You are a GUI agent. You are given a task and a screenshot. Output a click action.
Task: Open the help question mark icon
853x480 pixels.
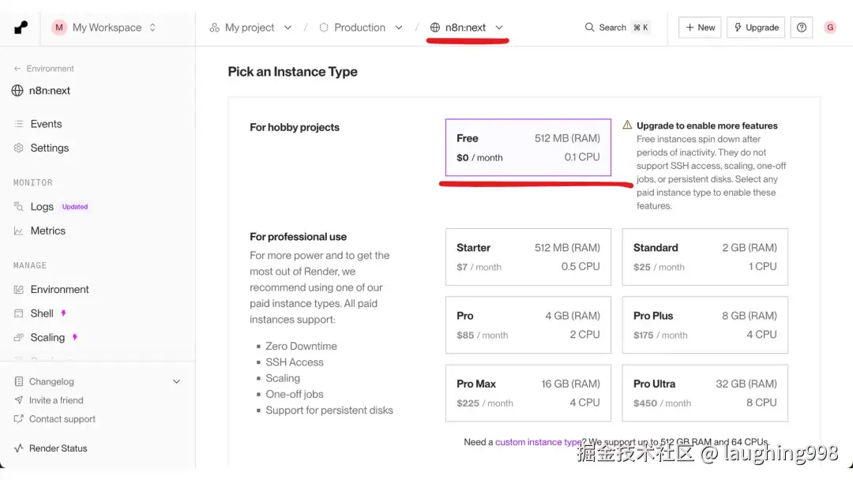(x=802, y=27)
